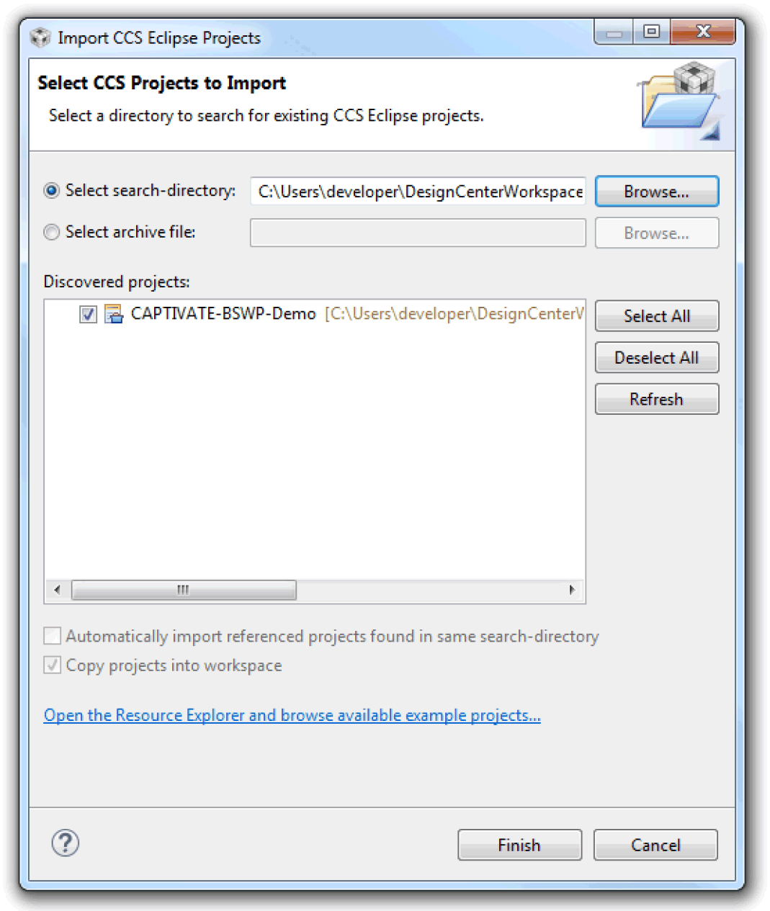Finish the project import

pyautogui.click(x=519, y=845)
